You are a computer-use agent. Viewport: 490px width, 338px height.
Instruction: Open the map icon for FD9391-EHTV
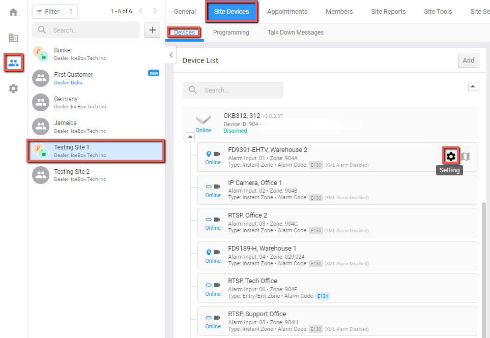coord(466,157)
